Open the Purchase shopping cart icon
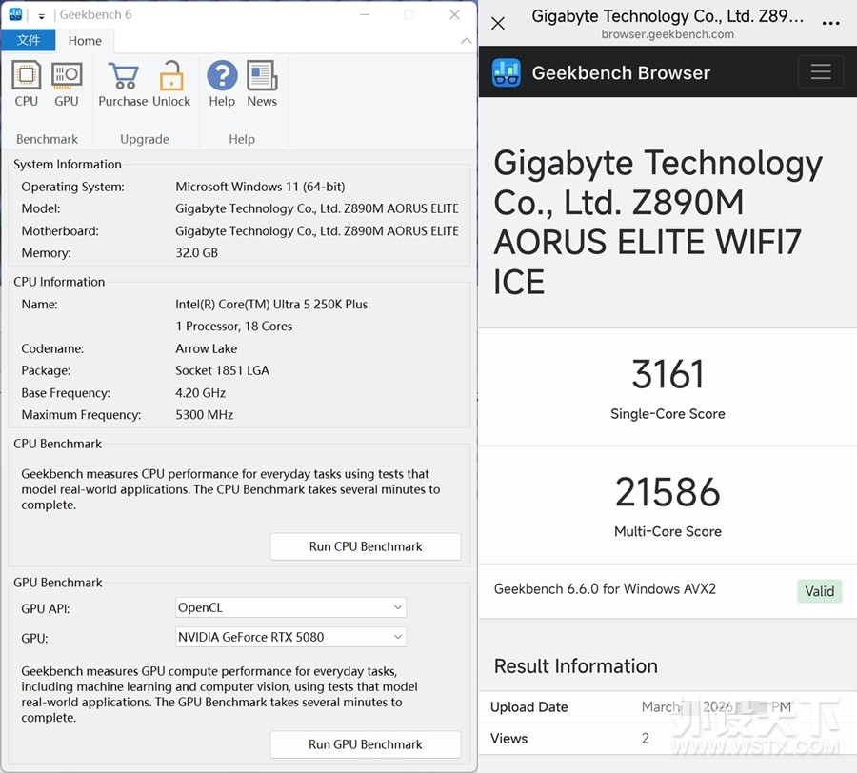 pos(123,76)
